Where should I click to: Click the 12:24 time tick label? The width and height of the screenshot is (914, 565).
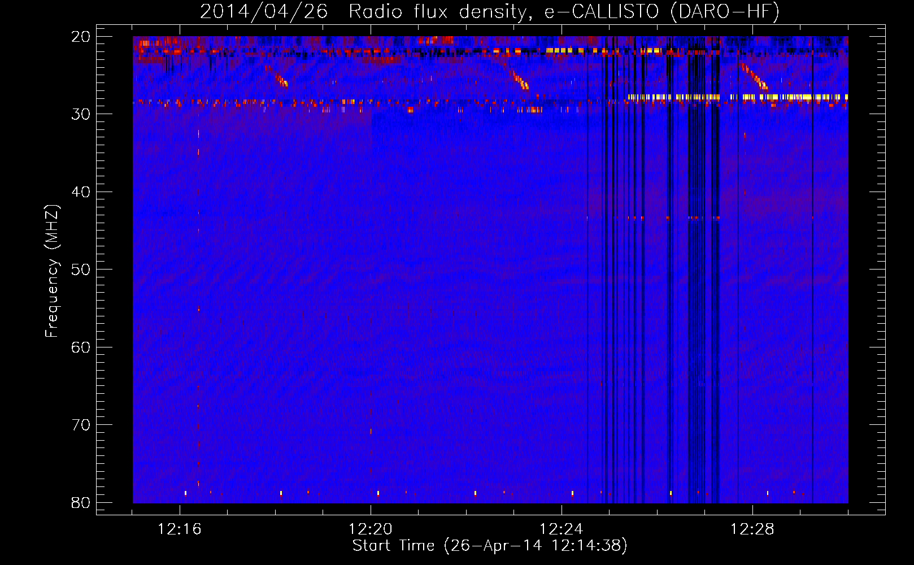(562, 529)
